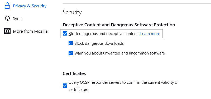211x99 pixels.
Task: Open the Learn more link
Action: click(150, 34)
